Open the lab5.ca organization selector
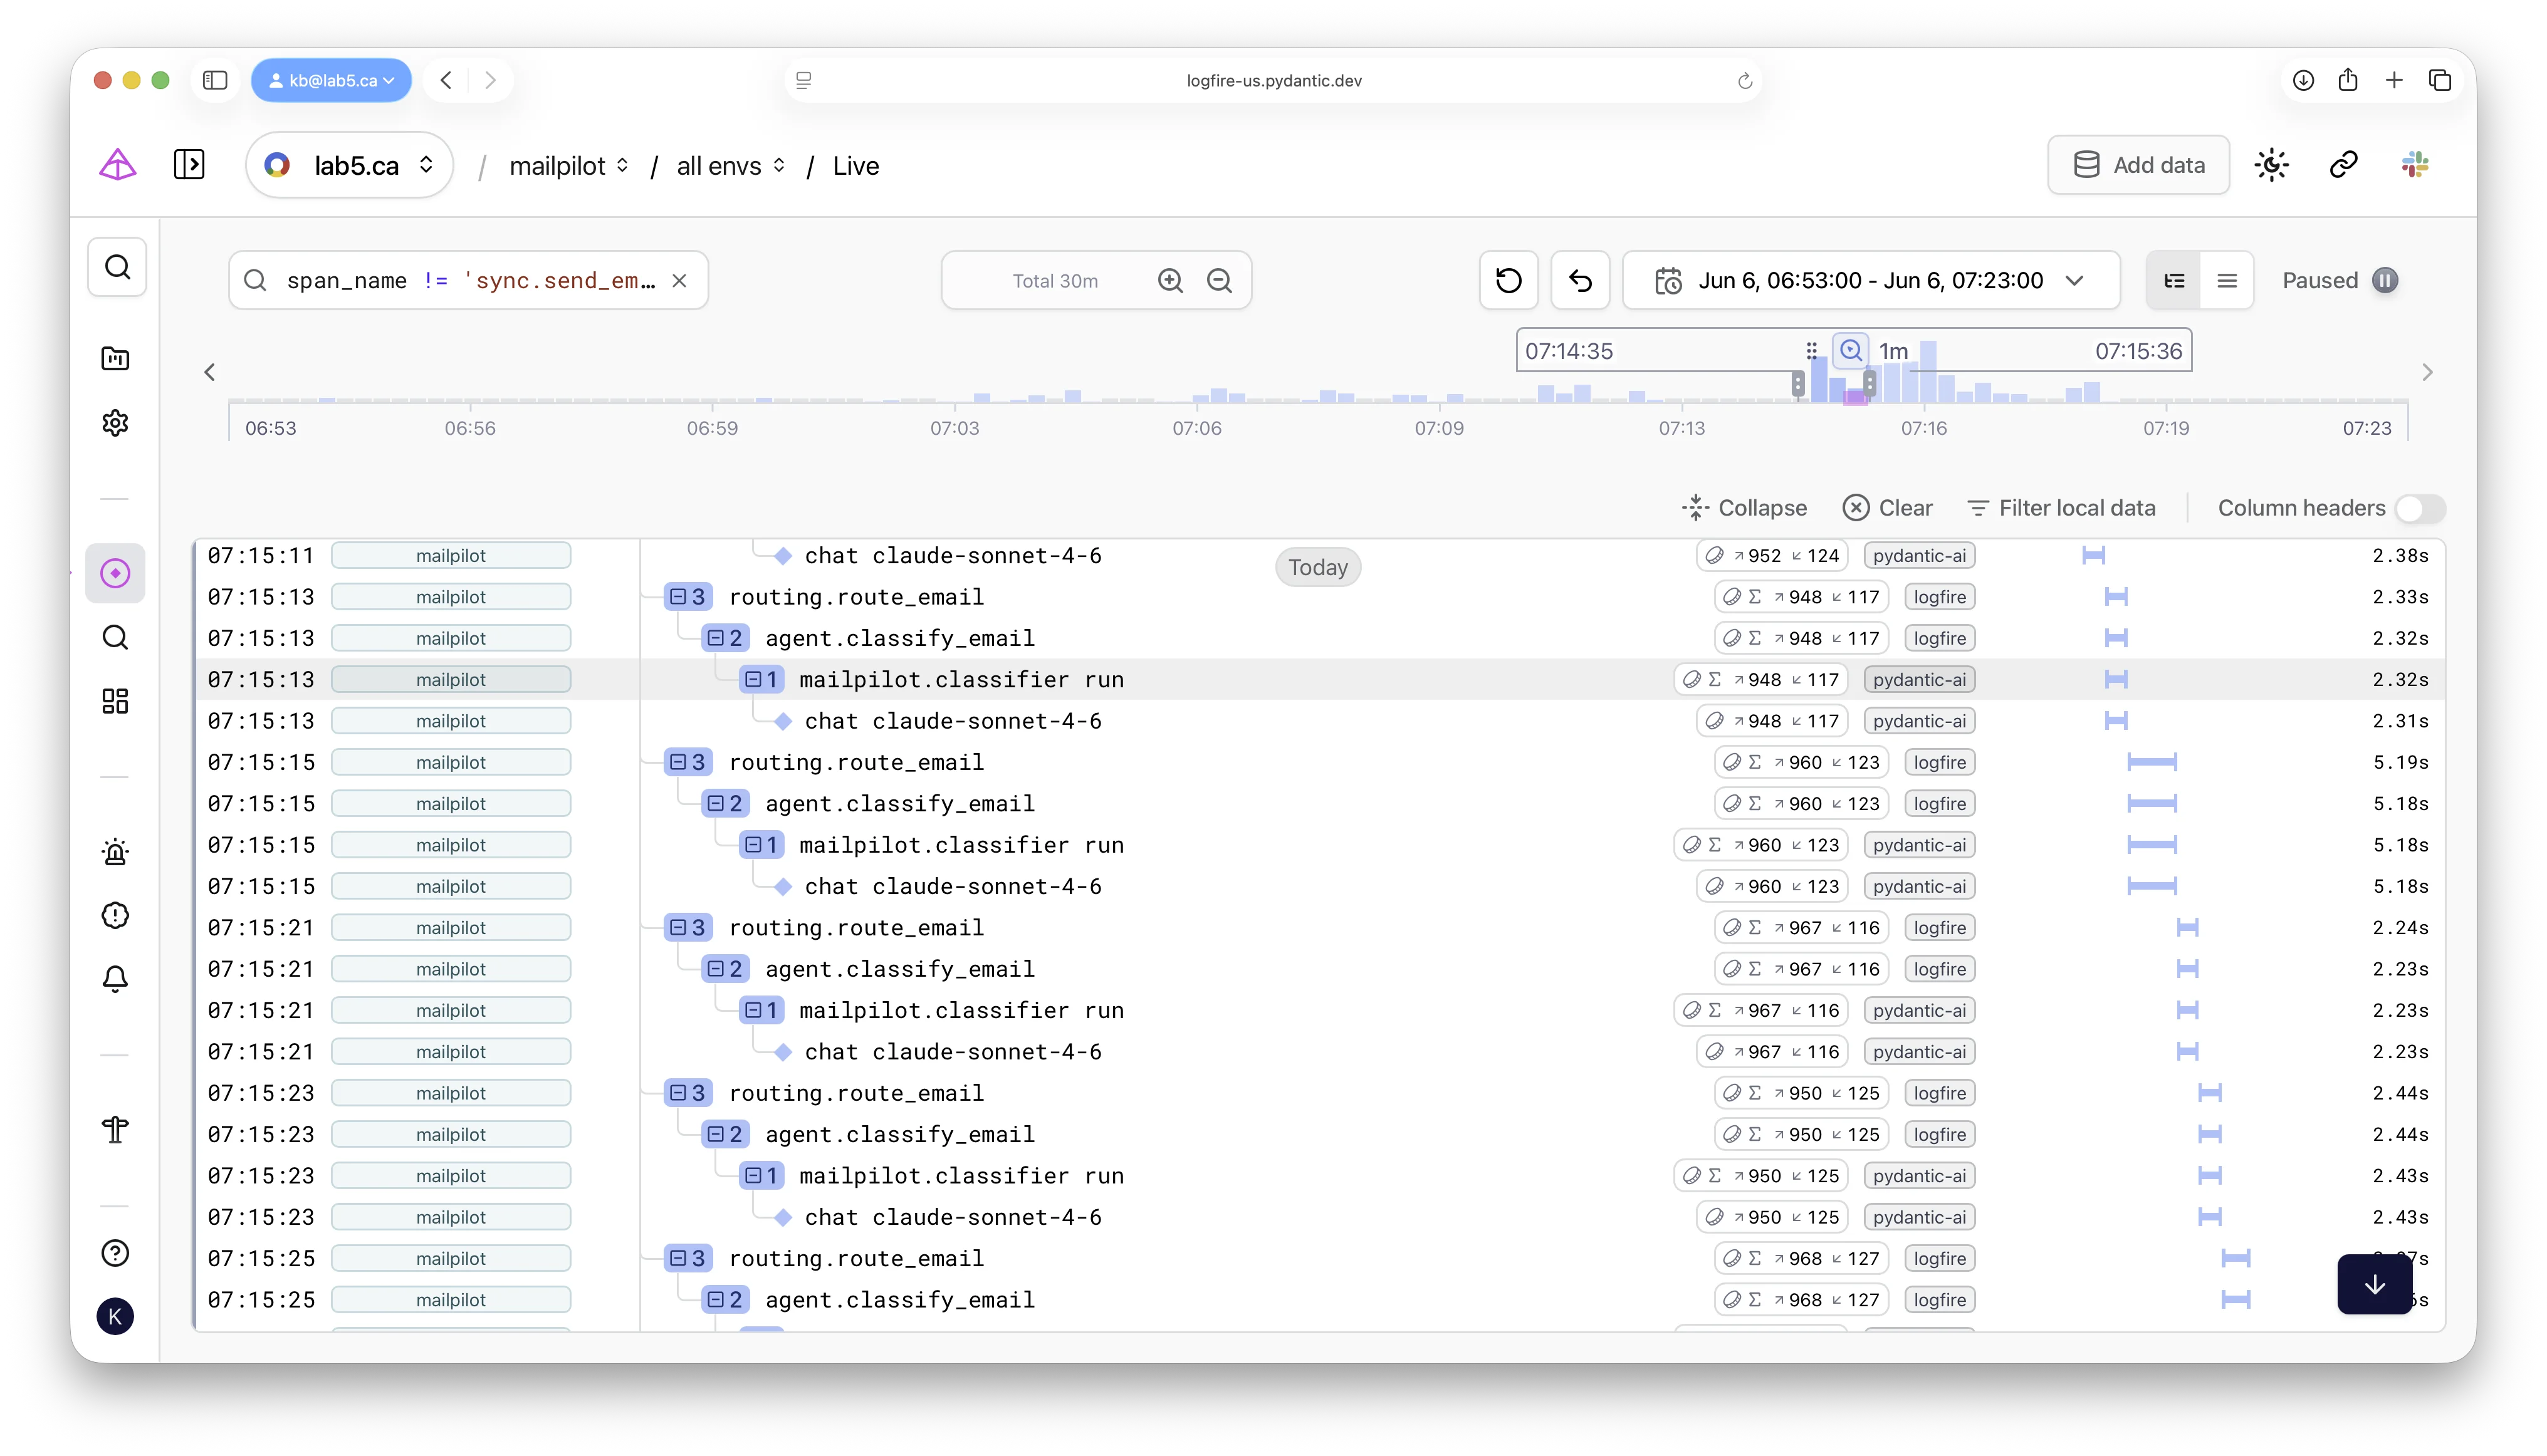This screenshot has height=1456, width=2547. [349, 165]
